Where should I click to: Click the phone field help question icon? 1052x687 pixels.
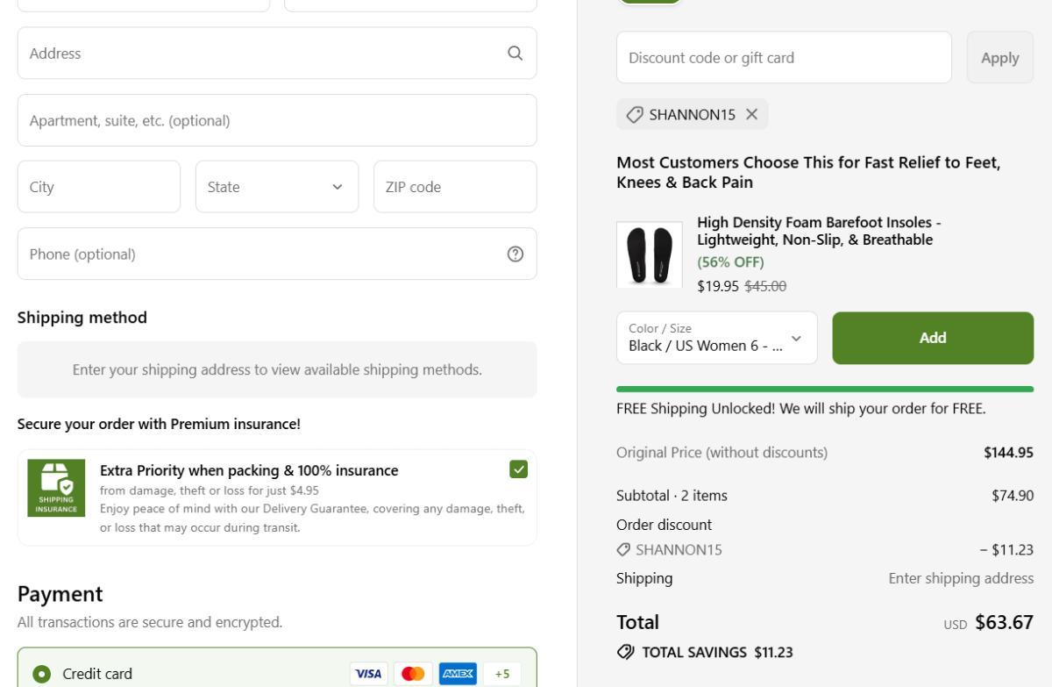pyautogui.click(x=515, y=254)
